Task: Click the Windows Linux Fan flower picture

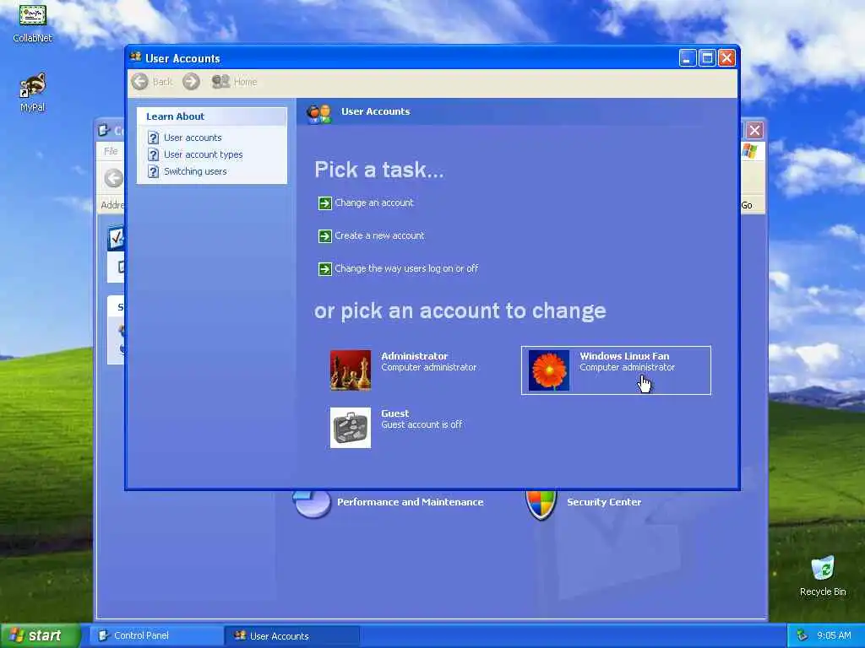Action: coord(549,370)
